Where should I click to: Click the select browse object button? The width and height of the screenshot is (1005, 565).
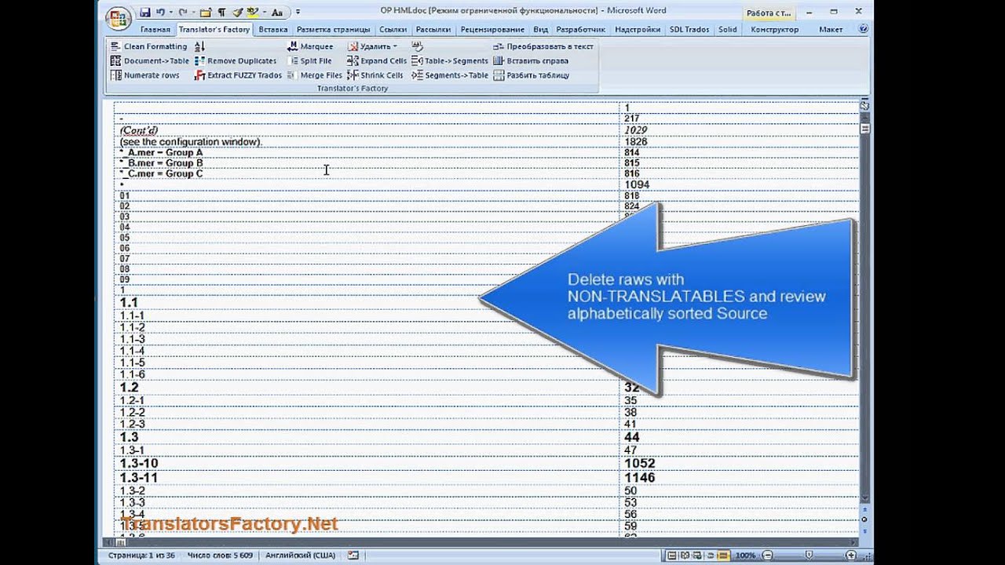point(864,519)
